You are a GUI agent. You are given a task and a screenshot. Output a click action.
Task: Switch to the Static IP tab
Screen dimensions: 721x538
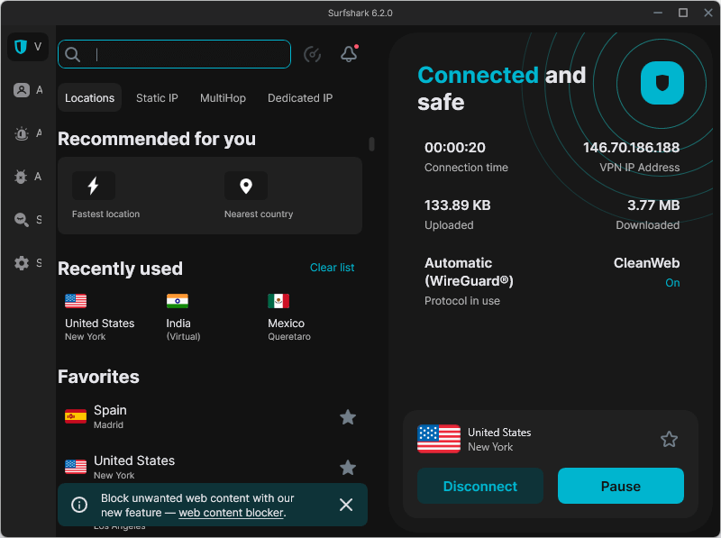click(x=157, y=97)
